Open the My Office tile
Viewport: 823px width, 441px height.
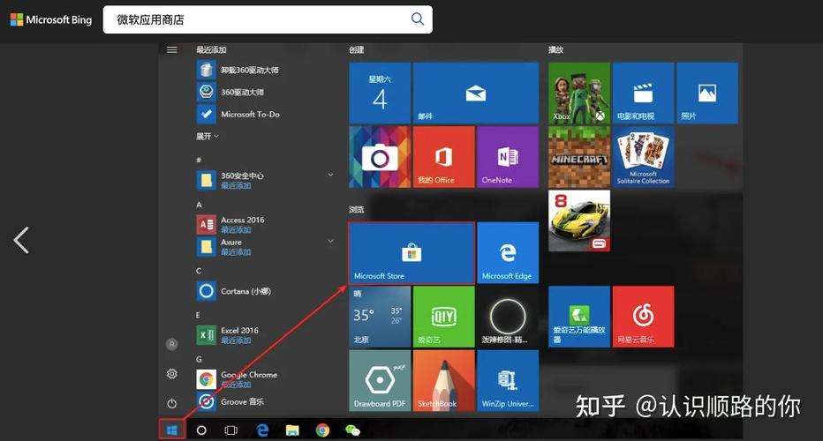pos(443,157)
